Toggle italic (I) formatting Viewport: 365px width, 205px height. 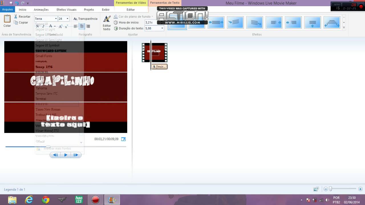click(x=43, y=26)
